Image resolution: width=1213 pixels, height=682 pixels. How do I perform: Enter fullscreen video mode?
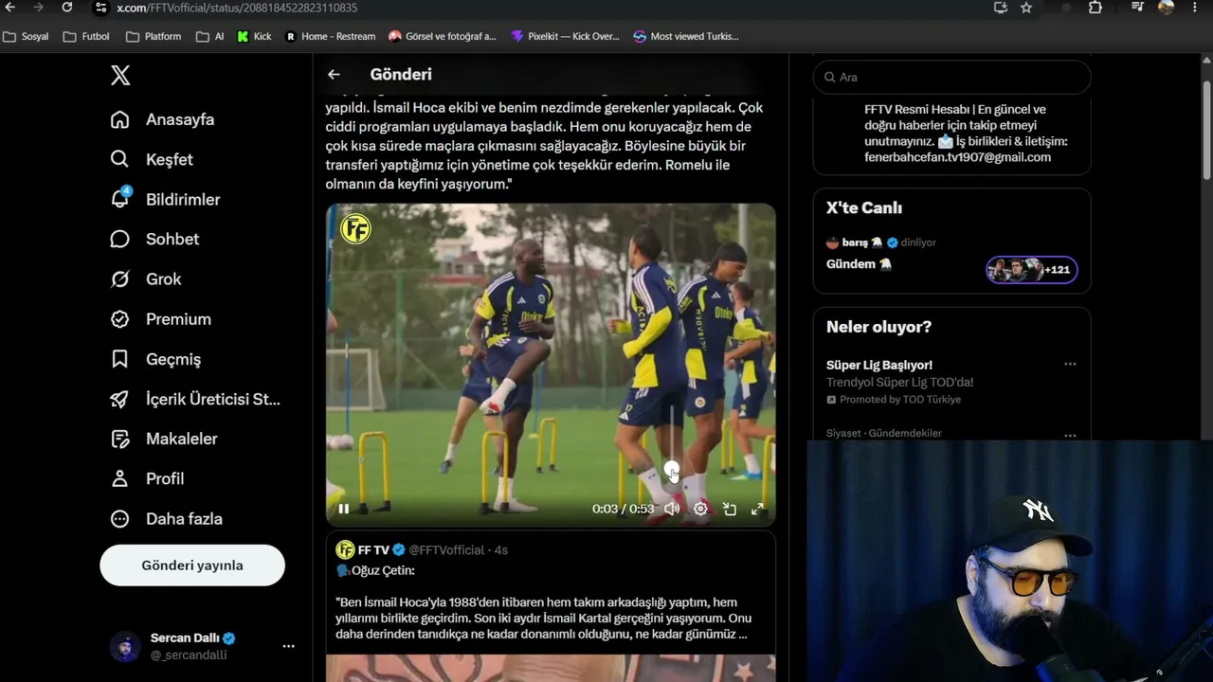click(757, 509)
